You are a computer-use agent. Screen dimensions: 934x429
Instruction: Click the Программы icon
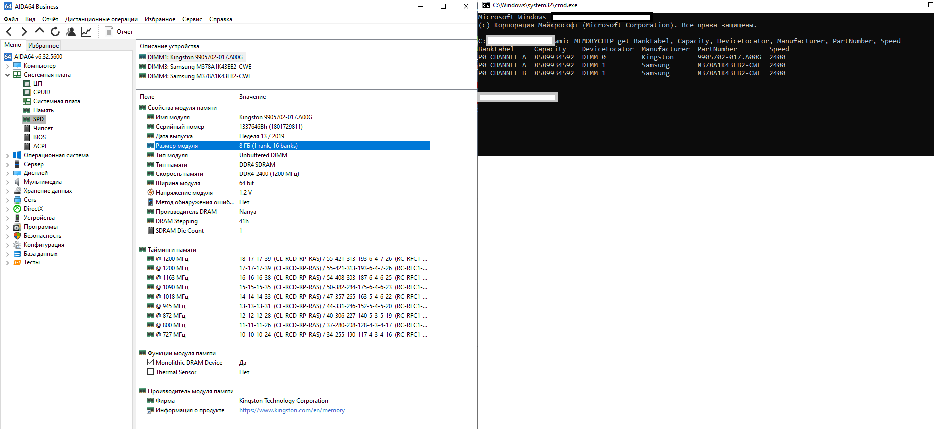17,227
